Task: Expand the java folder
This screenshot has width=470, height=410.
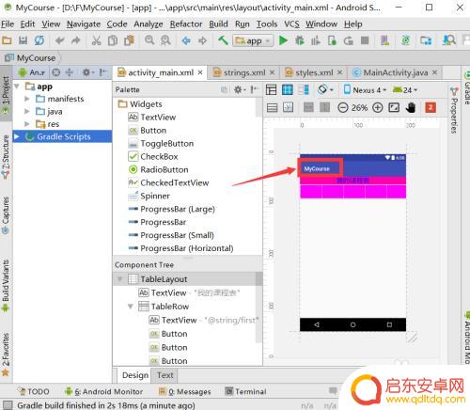Action: point(27,112)
